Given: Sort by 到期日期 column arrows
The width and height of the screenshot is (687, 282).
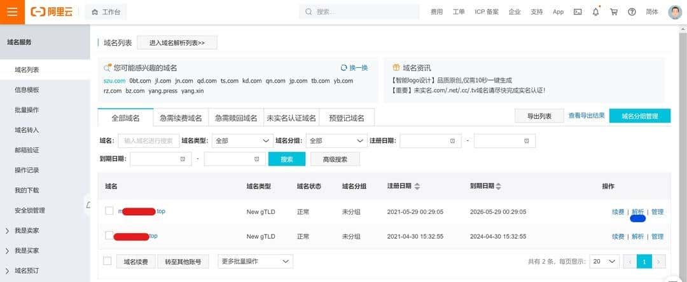Looking at the screenshot, I should tap(499, 186).
